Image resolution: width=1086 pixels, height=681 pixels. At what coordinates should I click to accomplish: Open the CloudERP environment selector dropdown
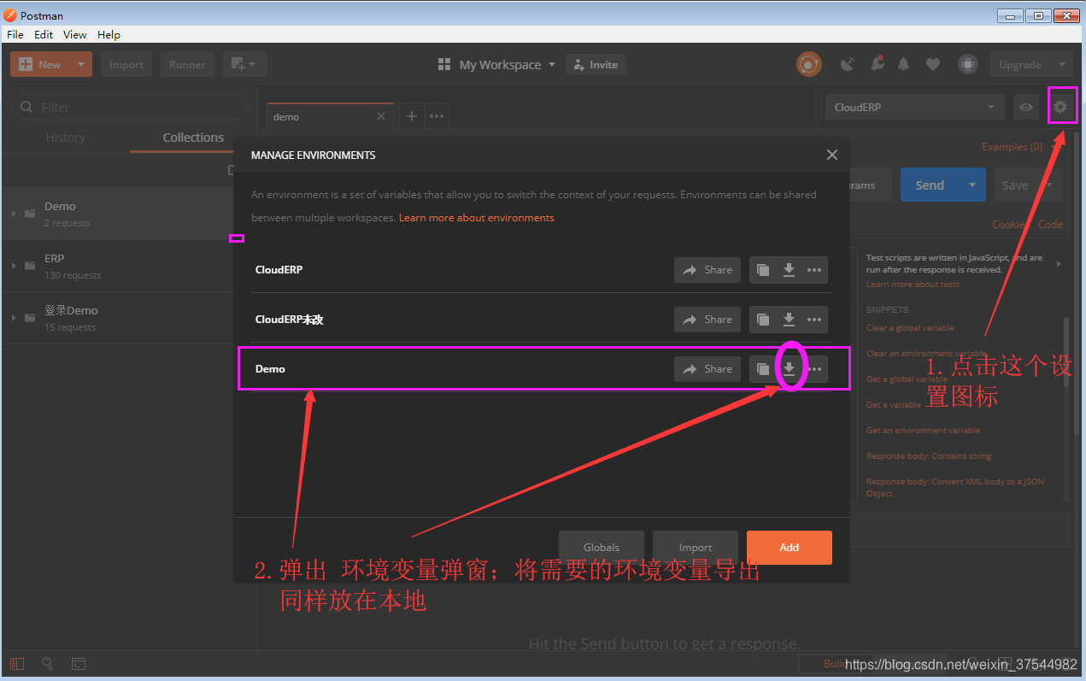pyautogui.click(x=914, y=107)
